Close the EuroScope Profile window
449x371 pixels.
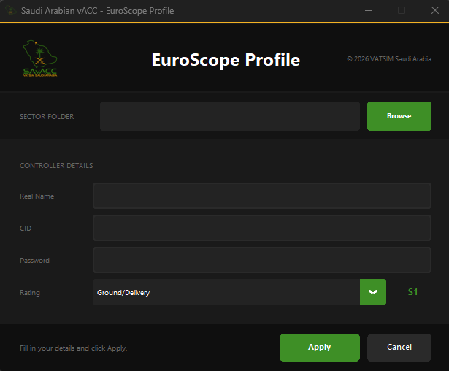click(435, 11)
